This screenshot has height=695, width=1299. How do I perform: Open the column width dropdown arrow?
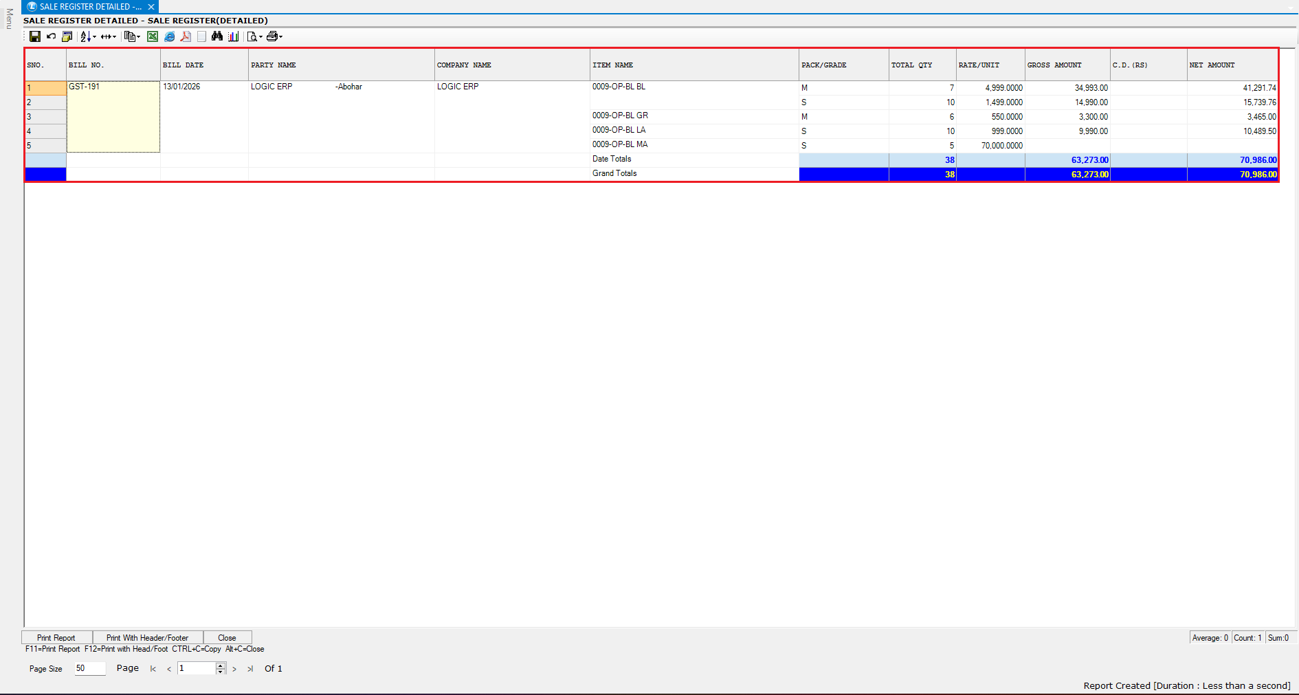pyautogui.click(x=114, y=37)
